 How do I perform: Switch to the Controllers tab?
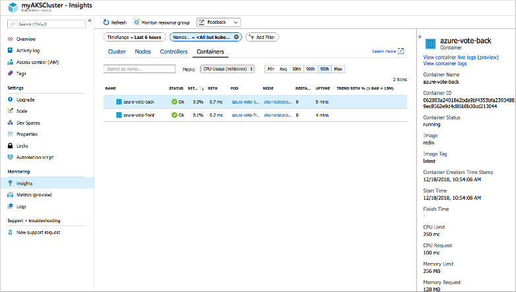click(174, 51)
